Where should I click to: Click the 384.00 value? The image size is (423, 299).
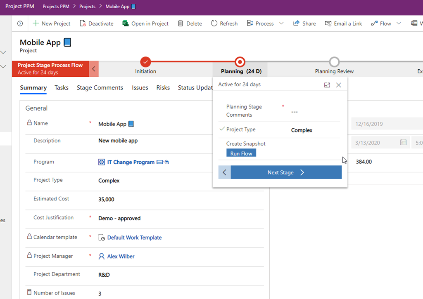(x=364, y=162)
